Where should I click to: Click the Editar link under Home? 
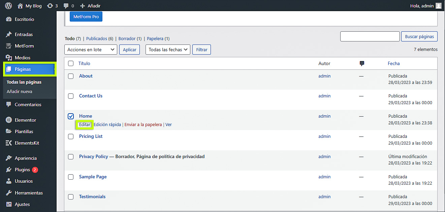[x=85, y=124]
